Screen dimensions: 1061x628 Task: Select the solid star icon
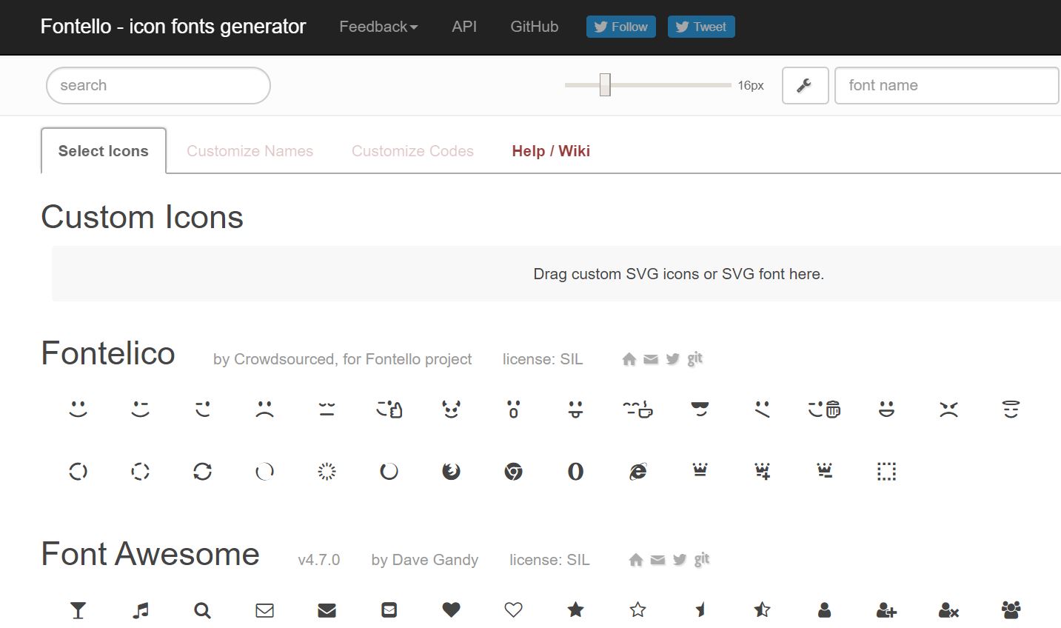[576, 609]
